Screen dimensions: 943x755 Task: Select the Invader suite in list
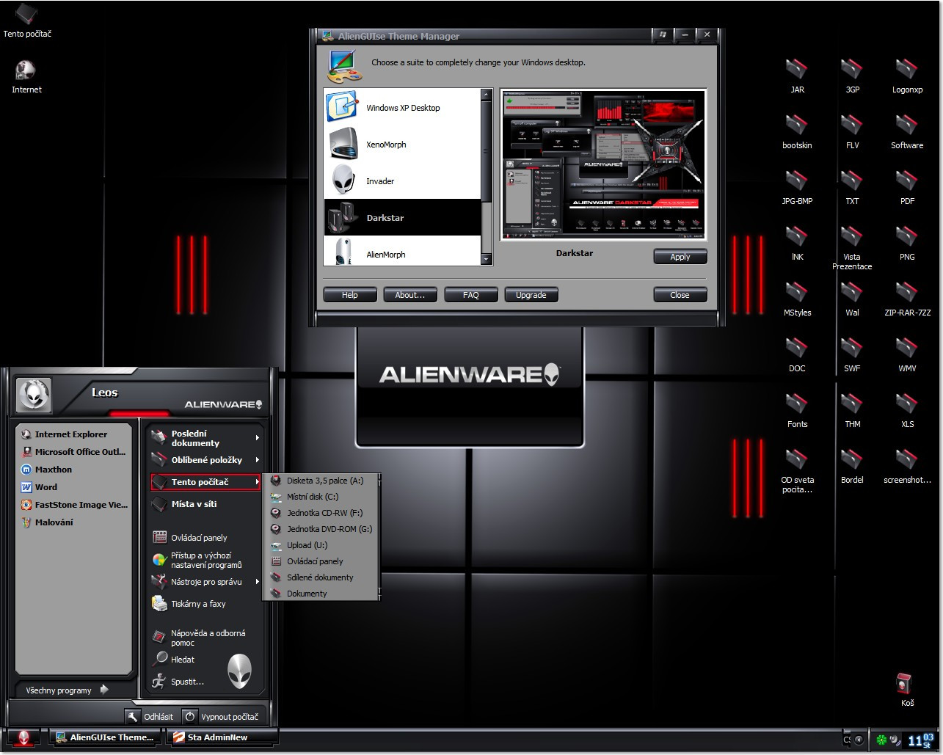pos(403,180)
